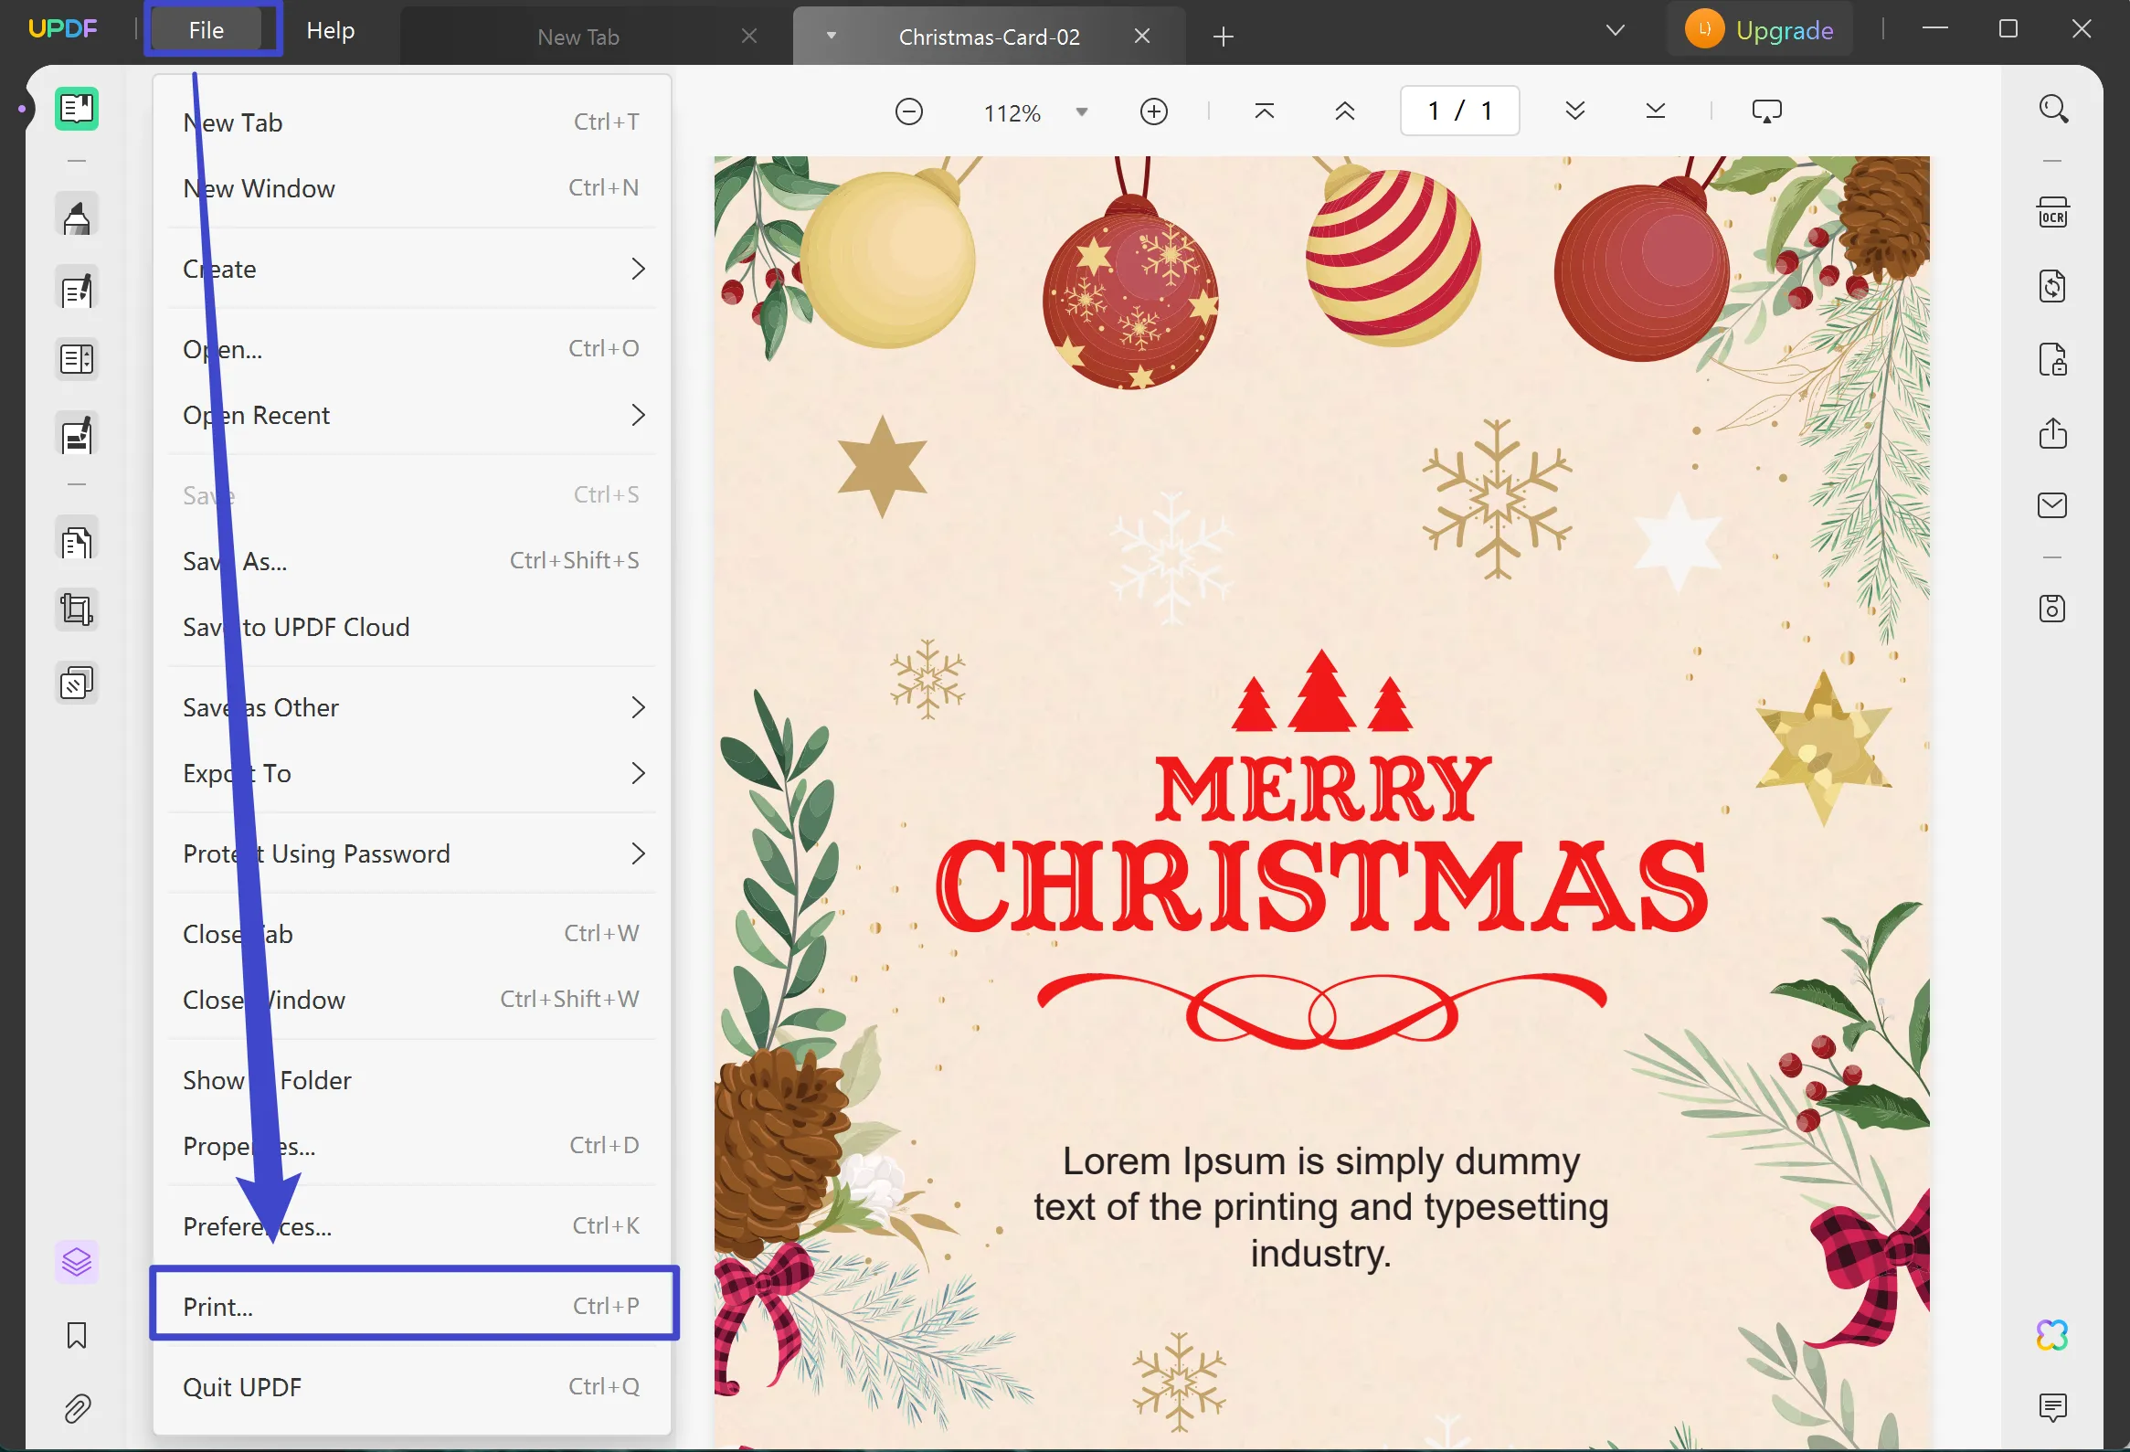Open a new tab with the plus button
2130x1452 pixels.
pos(1224,37)
